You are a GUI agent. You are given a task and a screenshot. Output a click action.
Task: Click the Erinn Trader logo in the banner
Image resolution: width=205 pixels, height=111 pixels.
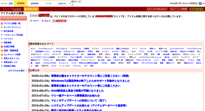[x=12, y=9]
